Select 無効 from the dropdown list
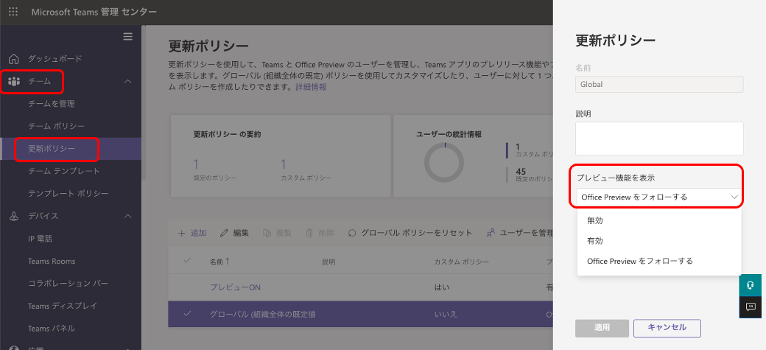766x350 pixels. point(659,220)
